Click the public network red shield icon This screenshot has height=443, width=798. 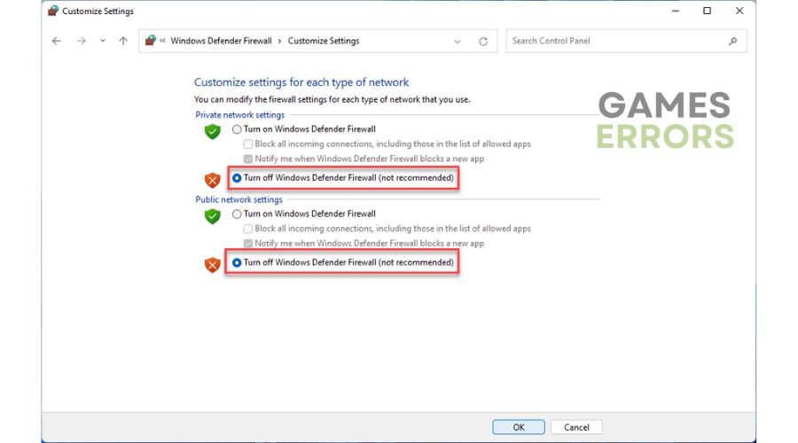point(212,265)
